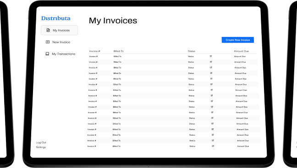Click the Billed To column header
The height and width of the screenshot is (168, 297).
coord(119,51)
